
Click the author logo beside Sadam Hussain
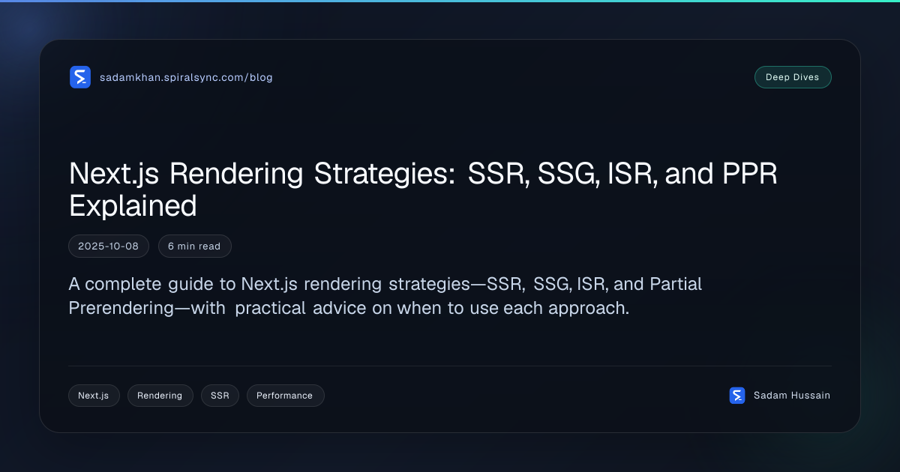[737, 396]
